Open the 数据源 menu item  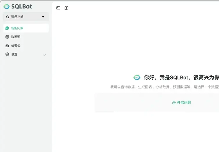point(26,37)
